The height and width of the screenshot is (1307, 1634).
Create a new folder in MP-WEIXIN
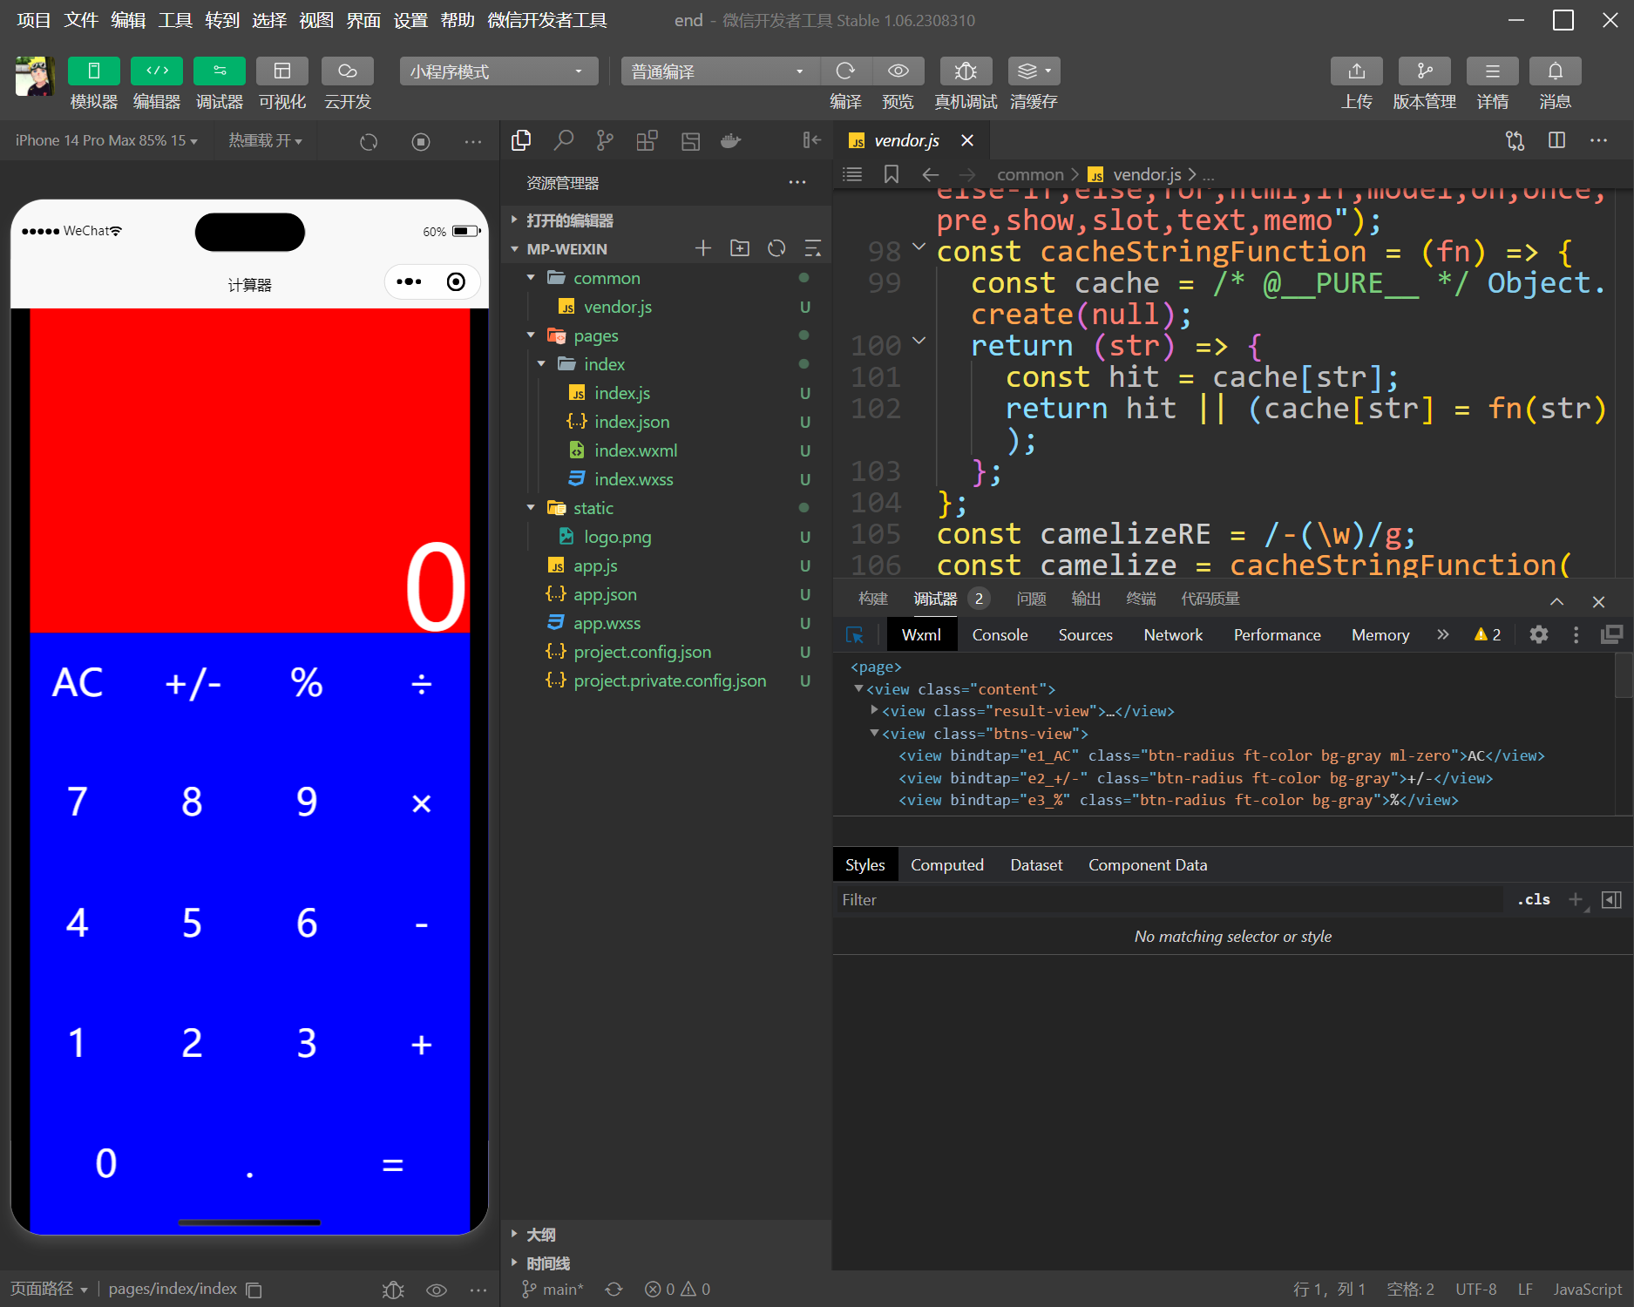(740, 249)
